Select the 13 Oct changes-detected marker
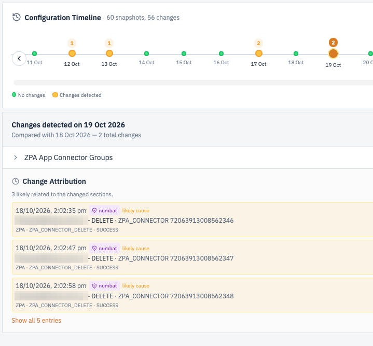 coord(109,53)
